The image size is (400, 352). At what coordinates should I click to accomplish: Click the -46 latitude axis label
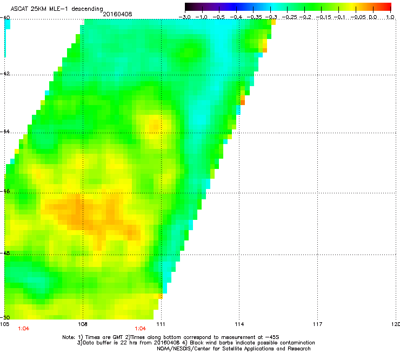5,191
